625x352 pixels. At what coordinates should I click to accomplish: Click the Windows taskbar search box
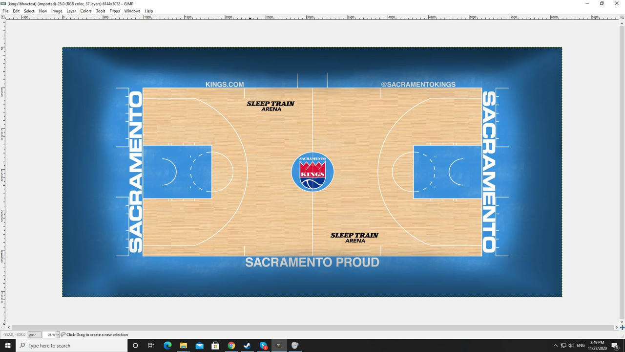coord(71,346)
